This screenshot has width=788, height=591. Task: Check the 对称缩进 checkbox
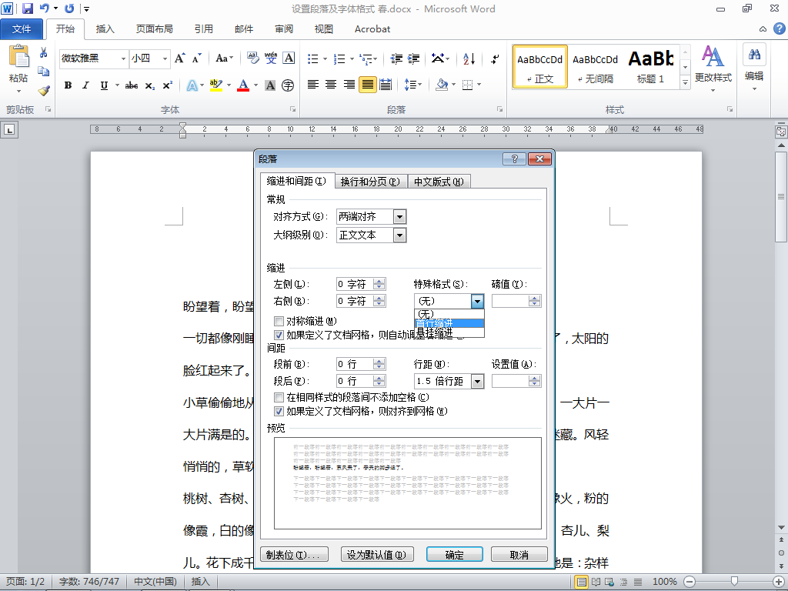(279, 321)
